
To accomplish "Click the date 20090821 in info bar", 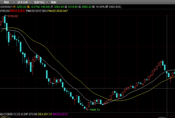I will [x=6, y=7].
